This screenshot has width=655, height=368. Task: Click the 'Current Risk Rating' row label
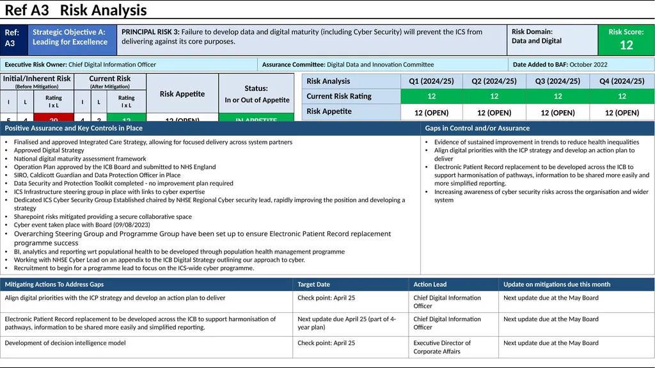coord(351,96)
